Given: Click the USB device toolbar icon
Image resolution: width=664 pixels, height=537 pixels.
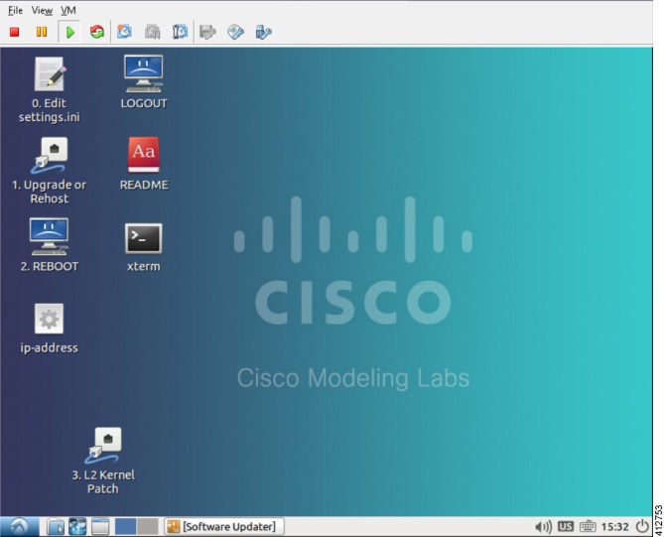Looking at the screenshot, I should click(263, 32).
